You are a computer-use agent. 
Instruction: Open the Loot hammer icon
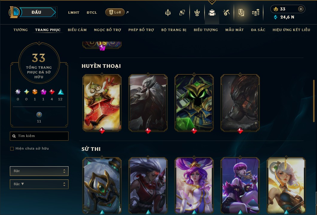pos(226,13)
